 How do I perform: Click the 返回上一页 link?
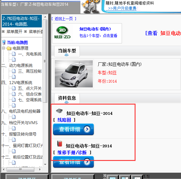point(64,19)
